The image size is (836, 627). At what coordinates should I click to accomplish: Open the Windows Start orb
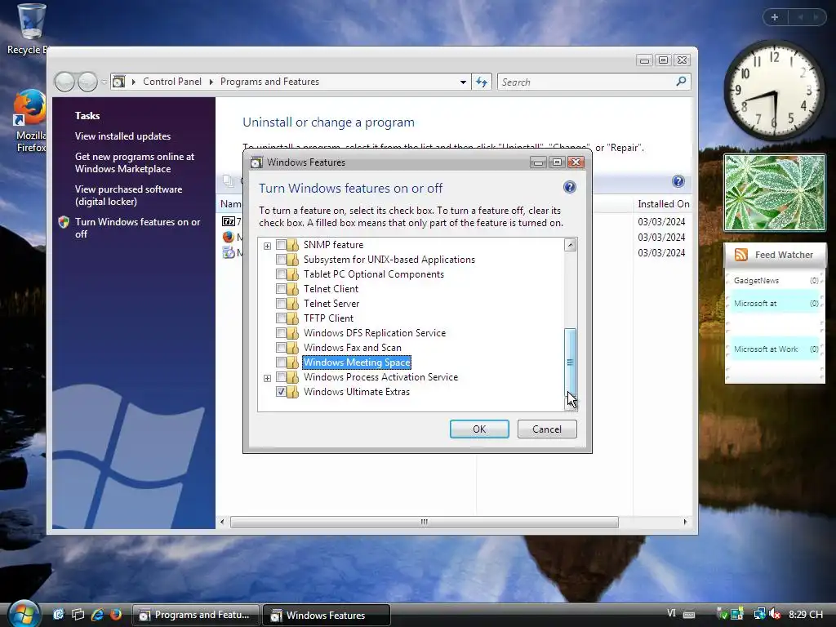pos(24,614)
